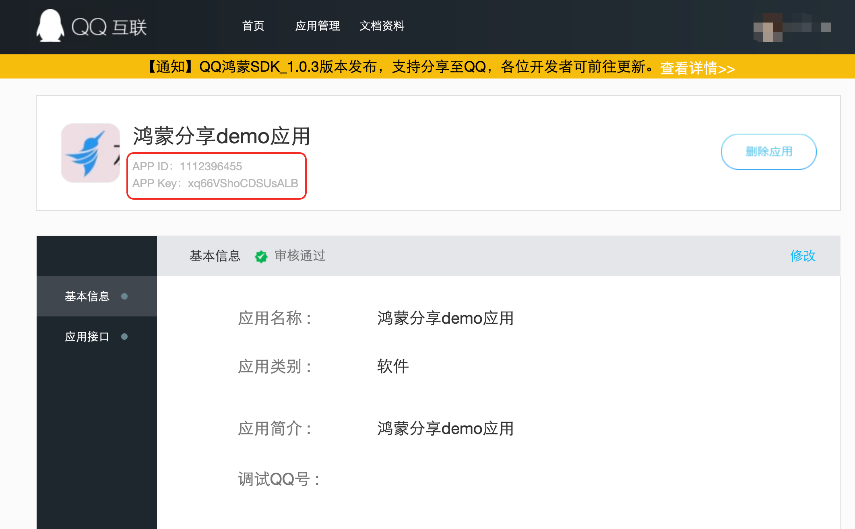This screenshot has width=855, height=529.
Task: Click the QQ鸿蒙SDK_1.0.3 notice banner text
Action: point(400,67)
